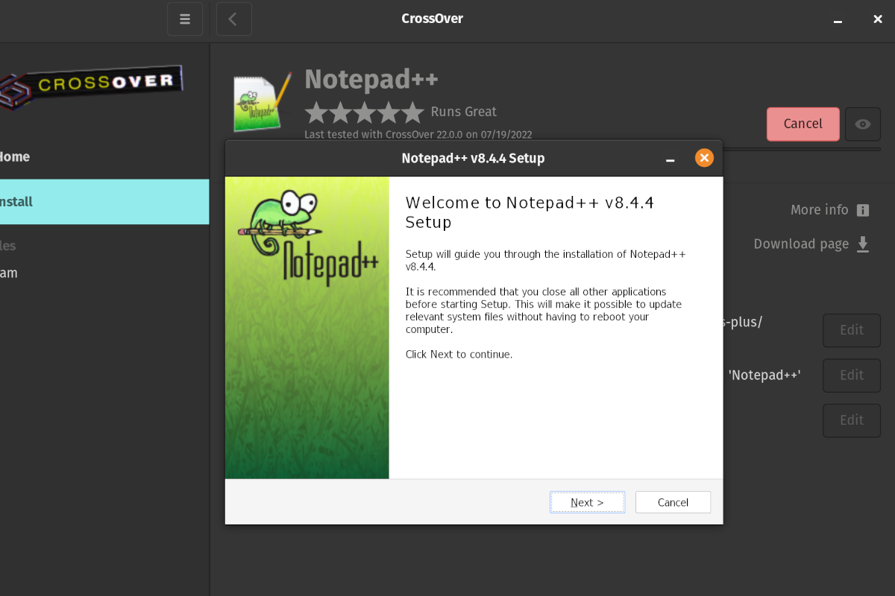Click Cancel in the Setup wizard
Screen dimensions: 895x596
pyautogui.click(x=673, y=502)
